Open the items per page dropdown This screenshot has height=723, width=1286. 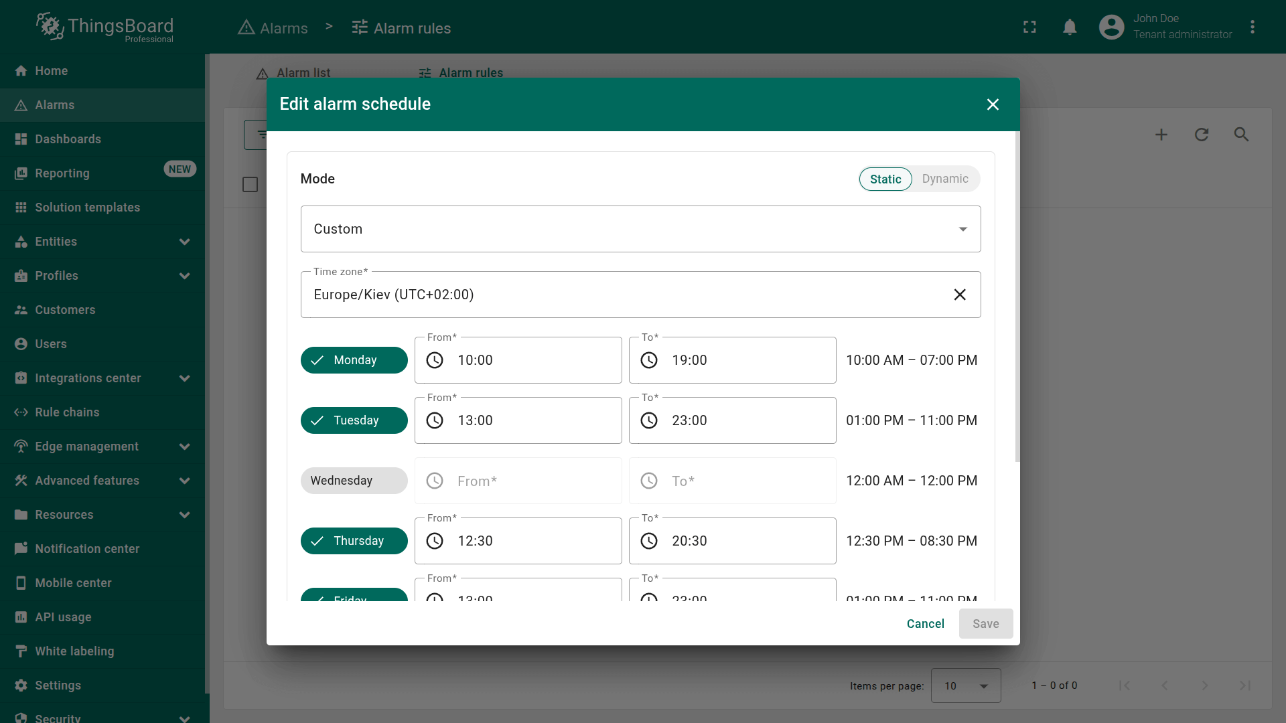tap(965, 686)
